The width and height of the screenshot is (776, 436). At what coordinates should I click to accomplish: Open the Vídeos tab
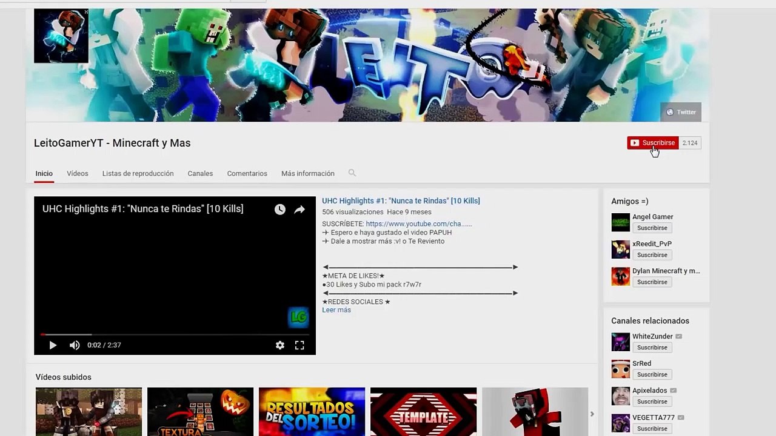click(x=78, y=173)
